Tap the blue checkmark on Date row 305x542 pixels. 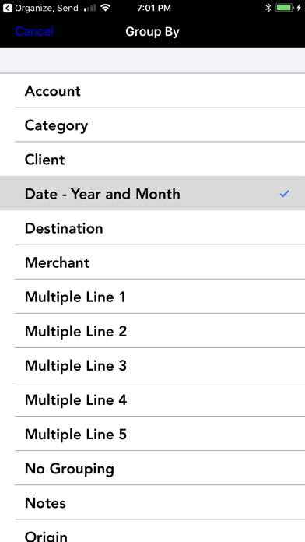(x=284, y=194)
